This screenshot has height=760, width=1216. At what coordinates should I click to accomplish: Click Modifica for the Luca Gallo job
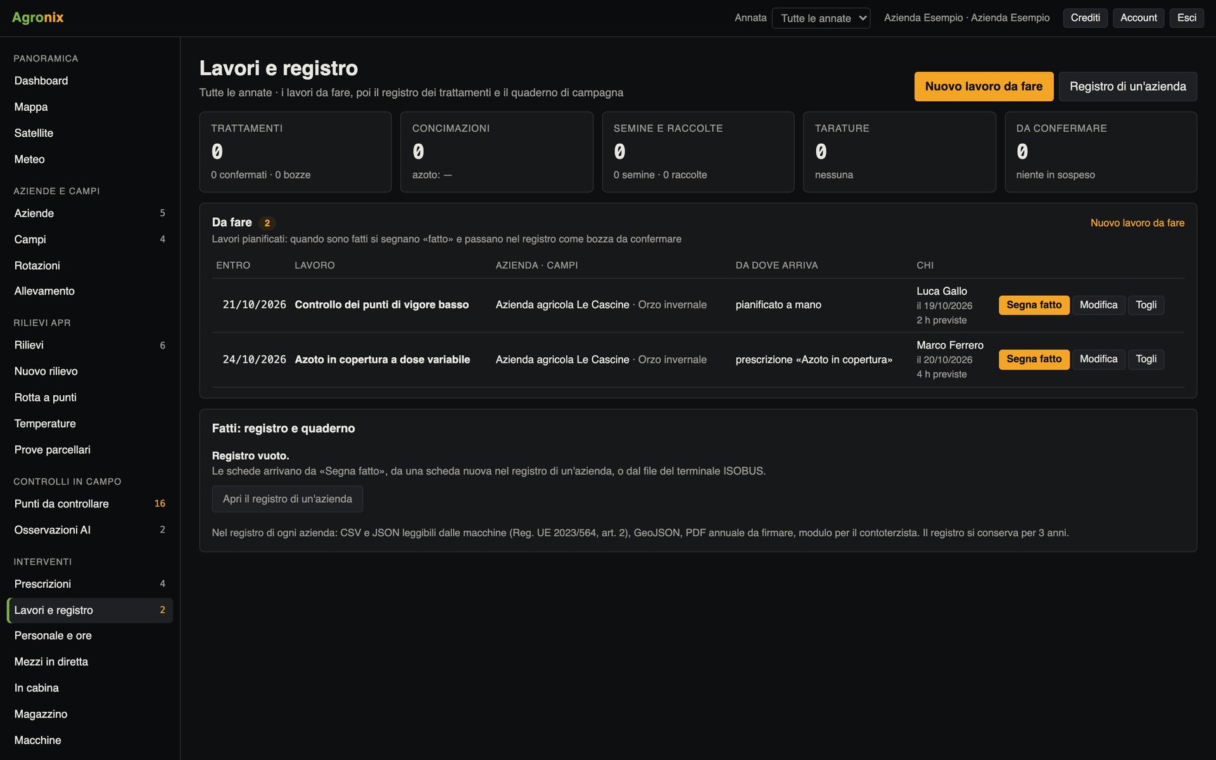tap(1098, 305)
